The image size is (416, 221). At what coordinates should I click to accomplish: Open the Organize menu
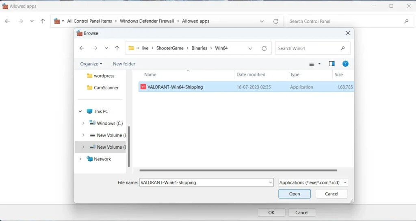click(x=91, y=64)
